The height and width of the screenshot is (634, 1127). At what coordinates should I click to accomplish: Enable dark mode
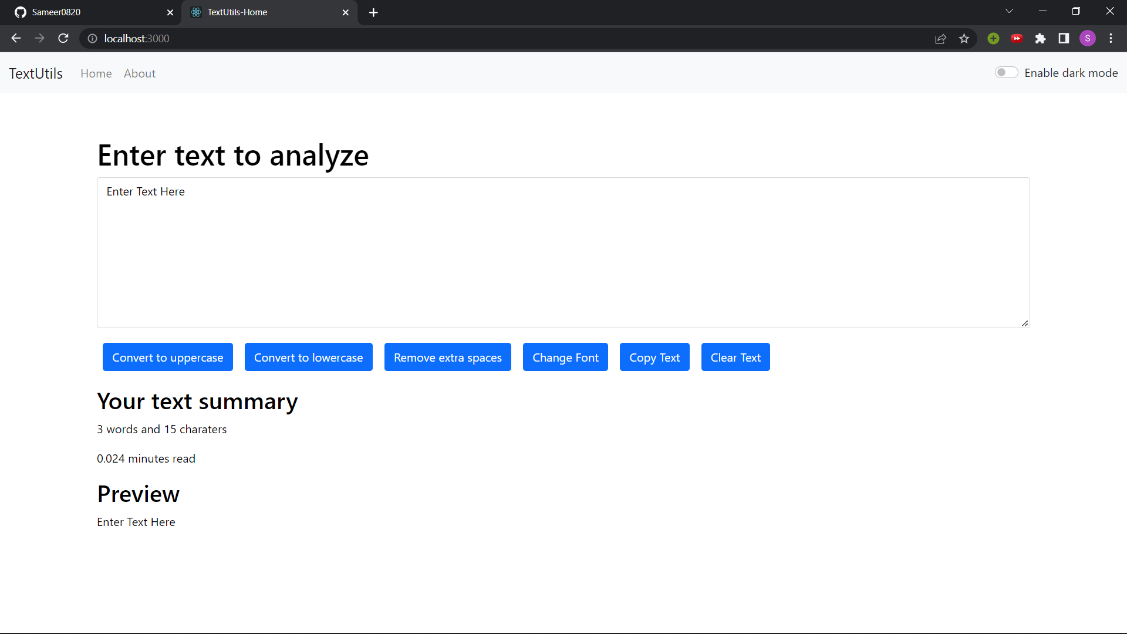(1006, 72)
